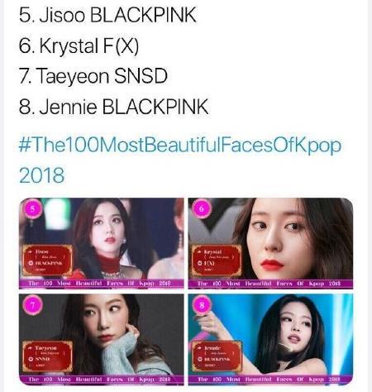Select the text line '8. Jennie BLACKPINK'
This screenshot has width=372, height=392.
tap(113, 107)
